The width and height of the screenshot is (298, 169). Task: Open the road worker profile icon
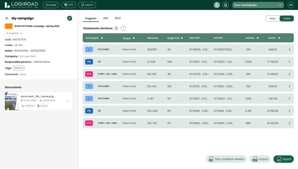tap(217, 5)
